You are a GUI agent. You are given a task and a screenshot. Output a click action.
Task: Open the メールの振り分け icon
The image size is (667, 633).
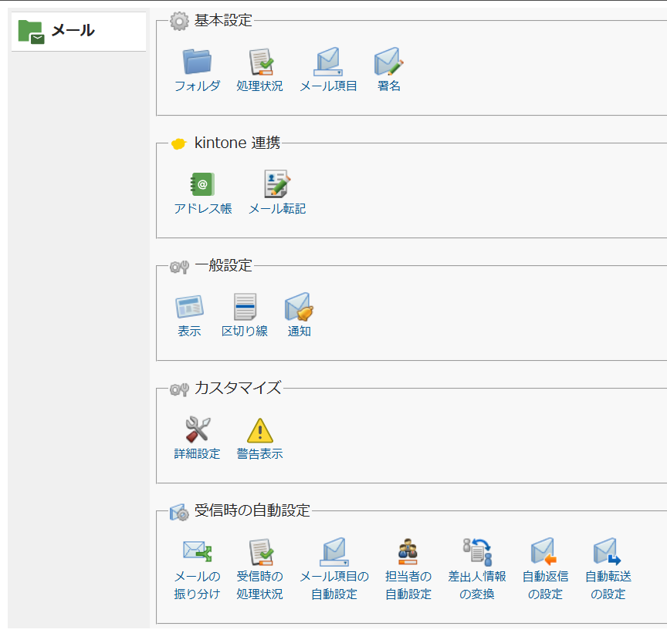pyautogui.click(x=197, y=551)
